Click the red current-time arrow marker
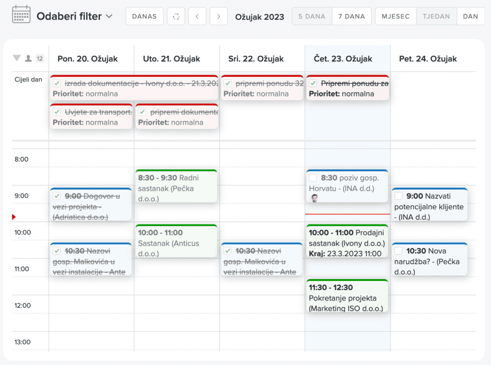491x365 pixels. click(x=14, y=217)
